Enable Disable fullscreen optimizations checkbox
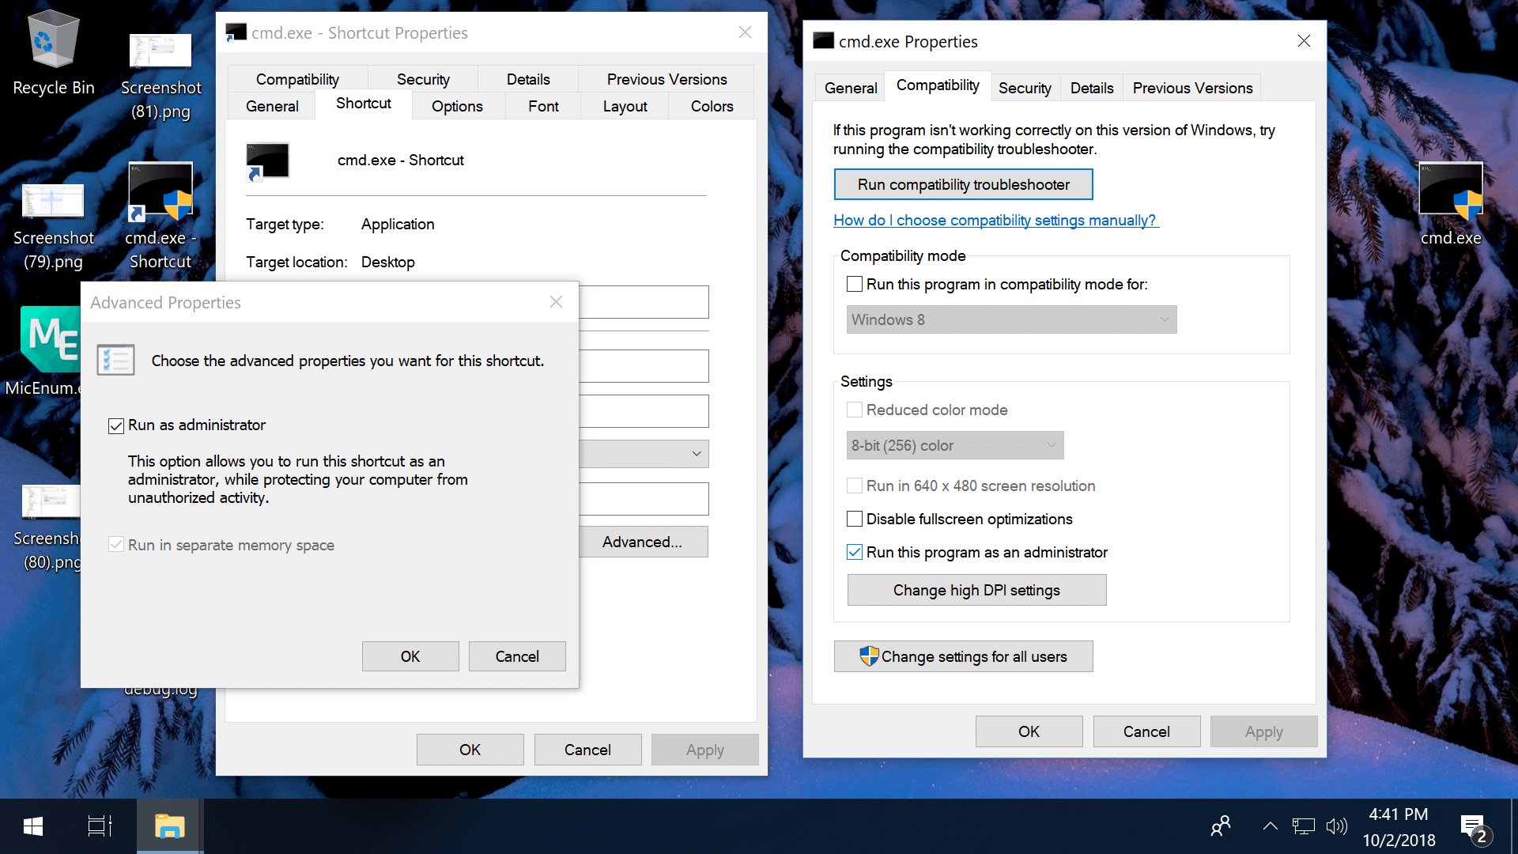The image size is (1518, 854). [x=855, y=520]
